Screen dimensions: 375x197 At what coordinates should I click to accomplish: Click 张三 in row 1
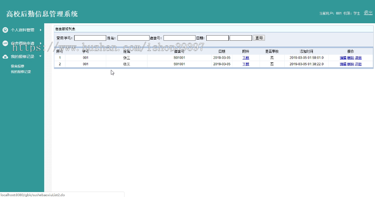(x=127, y=58)
